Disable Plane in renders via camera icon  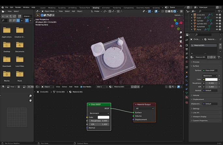220,29
